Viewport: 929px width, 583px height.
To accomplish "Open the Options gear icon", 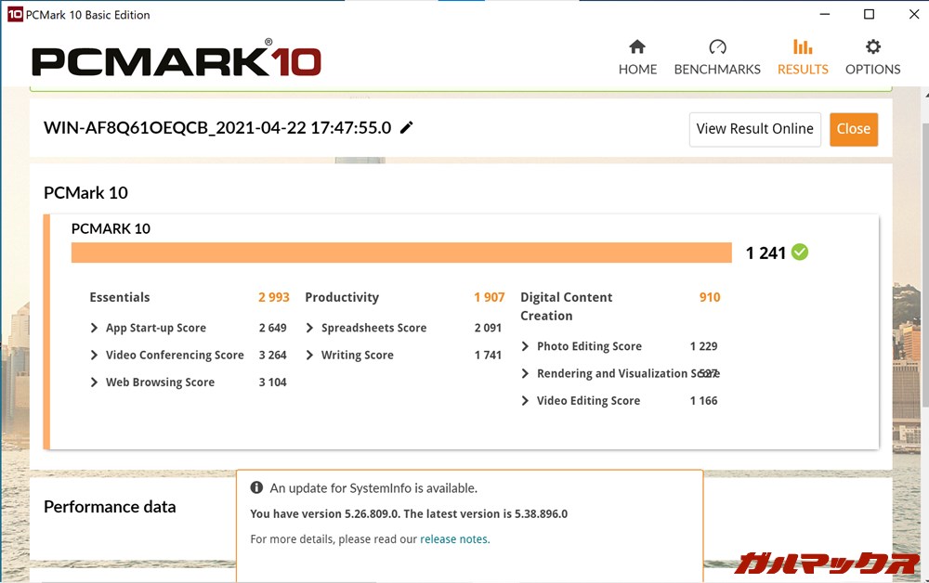I will tap(872, 47).
